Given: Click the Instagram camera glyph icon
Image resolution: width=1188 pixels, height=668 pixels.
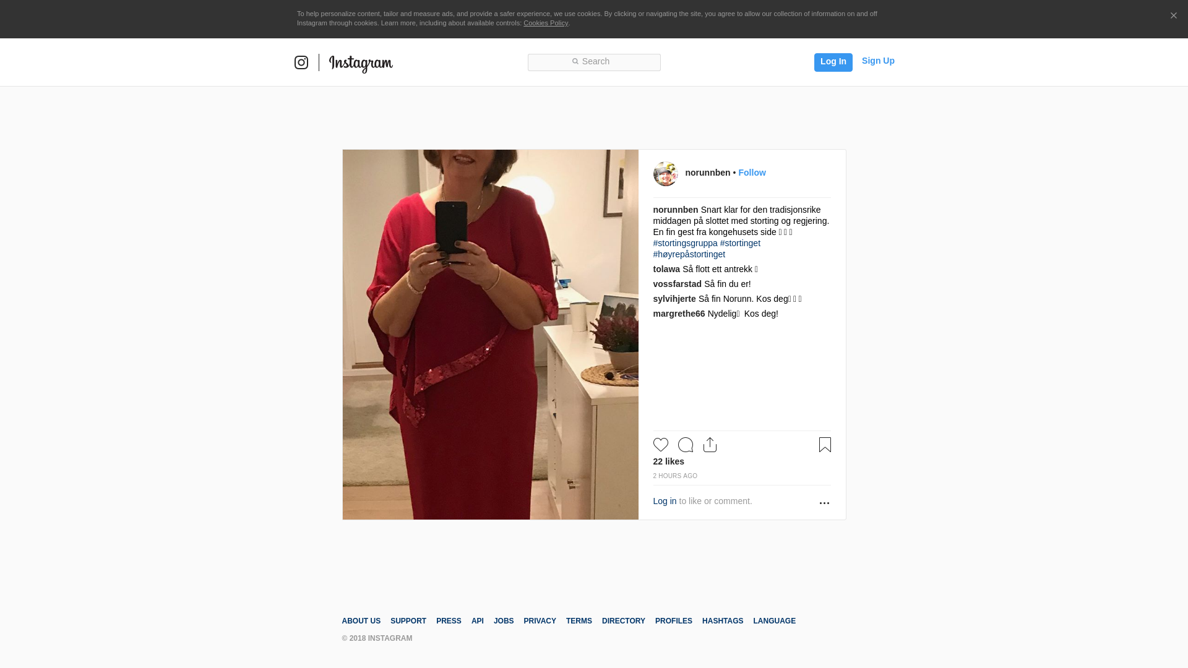Looking at the screenshot, I should 301,62.
